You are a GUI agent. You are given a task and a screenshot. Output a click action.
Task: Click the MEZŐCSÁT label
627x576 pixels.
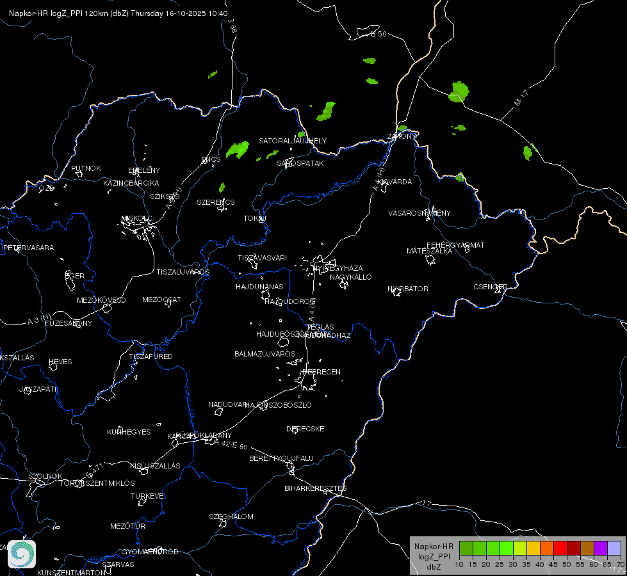click(161, 300)
